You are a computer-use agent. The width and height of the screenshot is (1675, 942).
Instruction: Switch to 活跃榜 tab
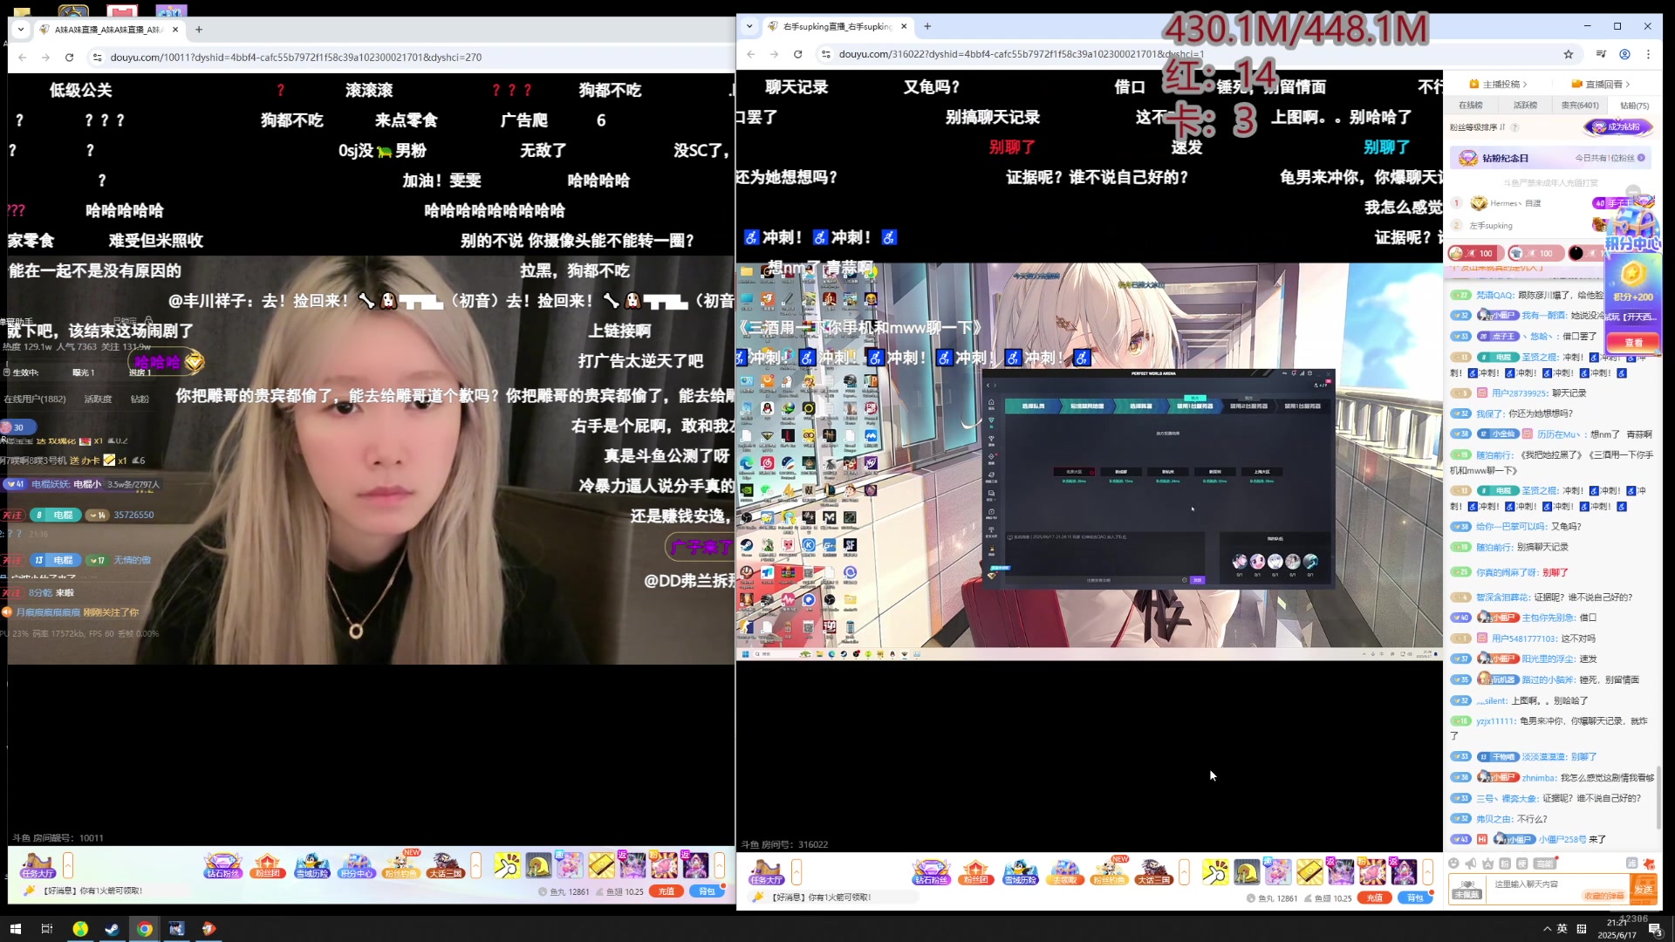[1526, 106]
